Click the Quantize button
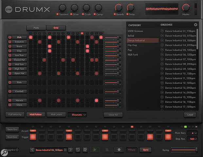This screenshot has width=203, height=157. point(12,137)
